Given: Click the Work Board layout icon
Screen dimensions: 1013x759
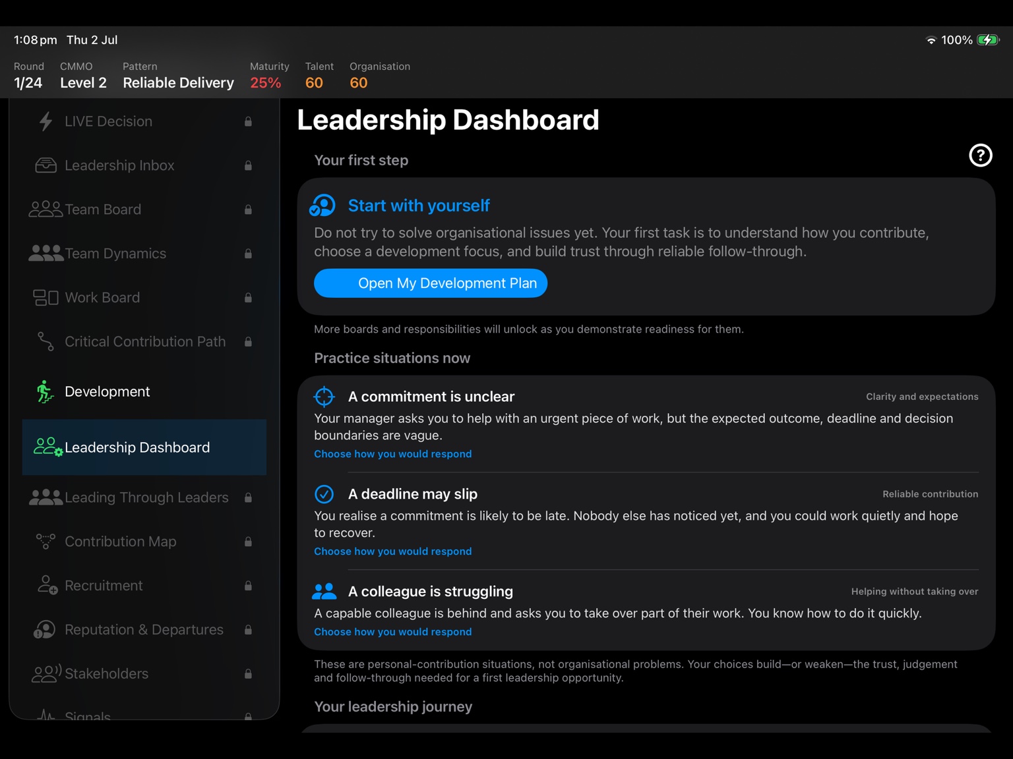Looking at the screenshot, I should (x=46, y=298).
